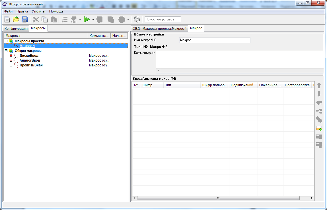The height and width of the screenshot is (210, 327).
Task: Expand the ДискрВвод macro node
Action: [x=11, y=56]
